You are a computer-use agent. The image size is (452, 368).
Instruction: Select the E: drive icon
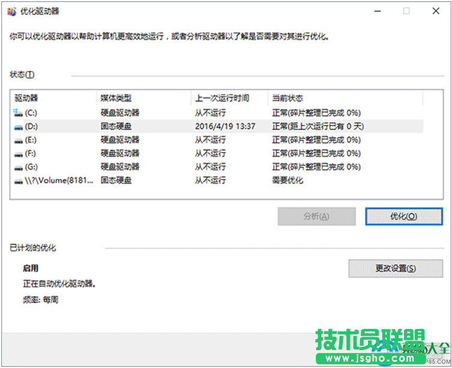[x=19, y=140]
